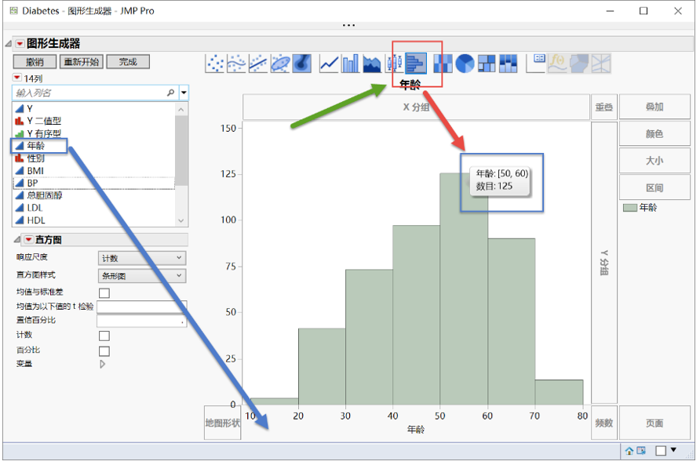The height and width of the screenshot is (465, 700).
Task: Click the 大小 drop zone
Action: 654,161
